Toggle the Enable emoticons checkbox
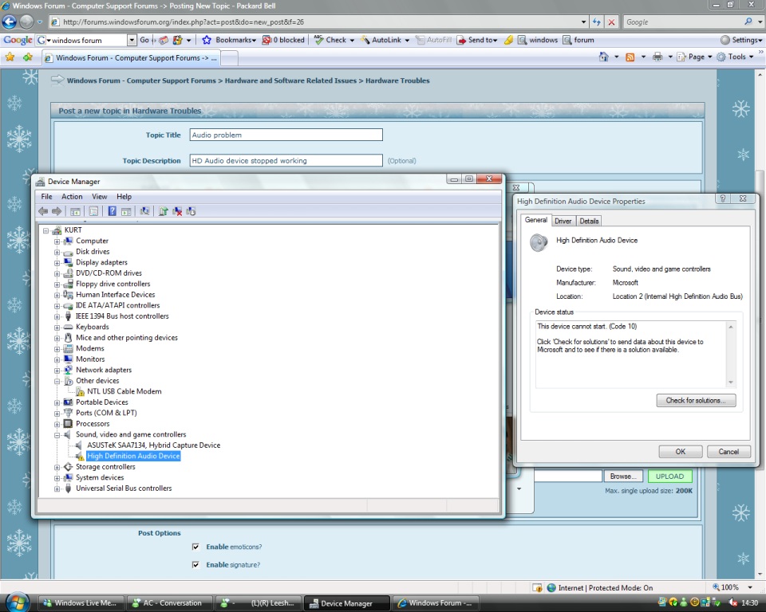Image resolution: width=766 pixels, height=612 pixels. (195, 547)
